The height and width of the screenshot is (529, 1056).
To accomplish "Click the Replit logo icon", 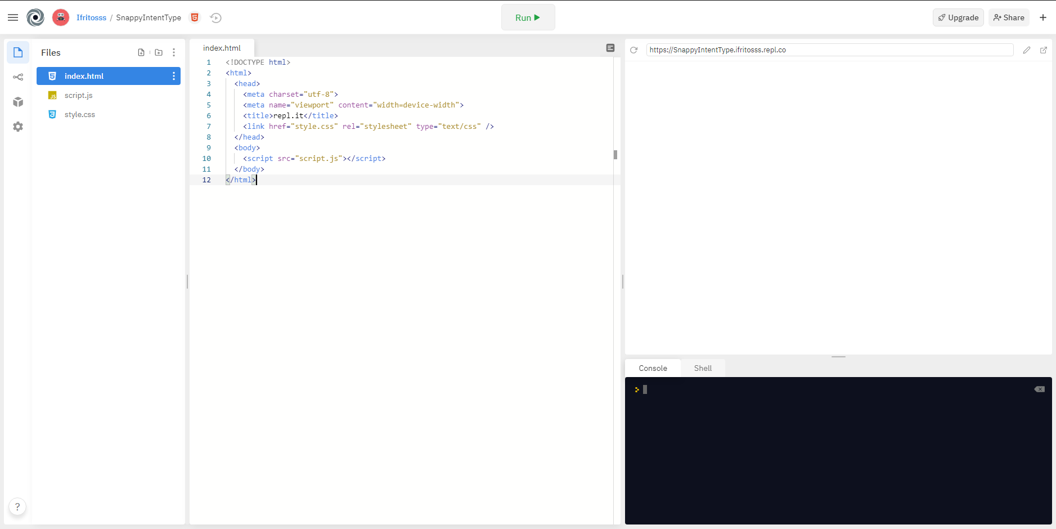I will [x=35, y=17].
